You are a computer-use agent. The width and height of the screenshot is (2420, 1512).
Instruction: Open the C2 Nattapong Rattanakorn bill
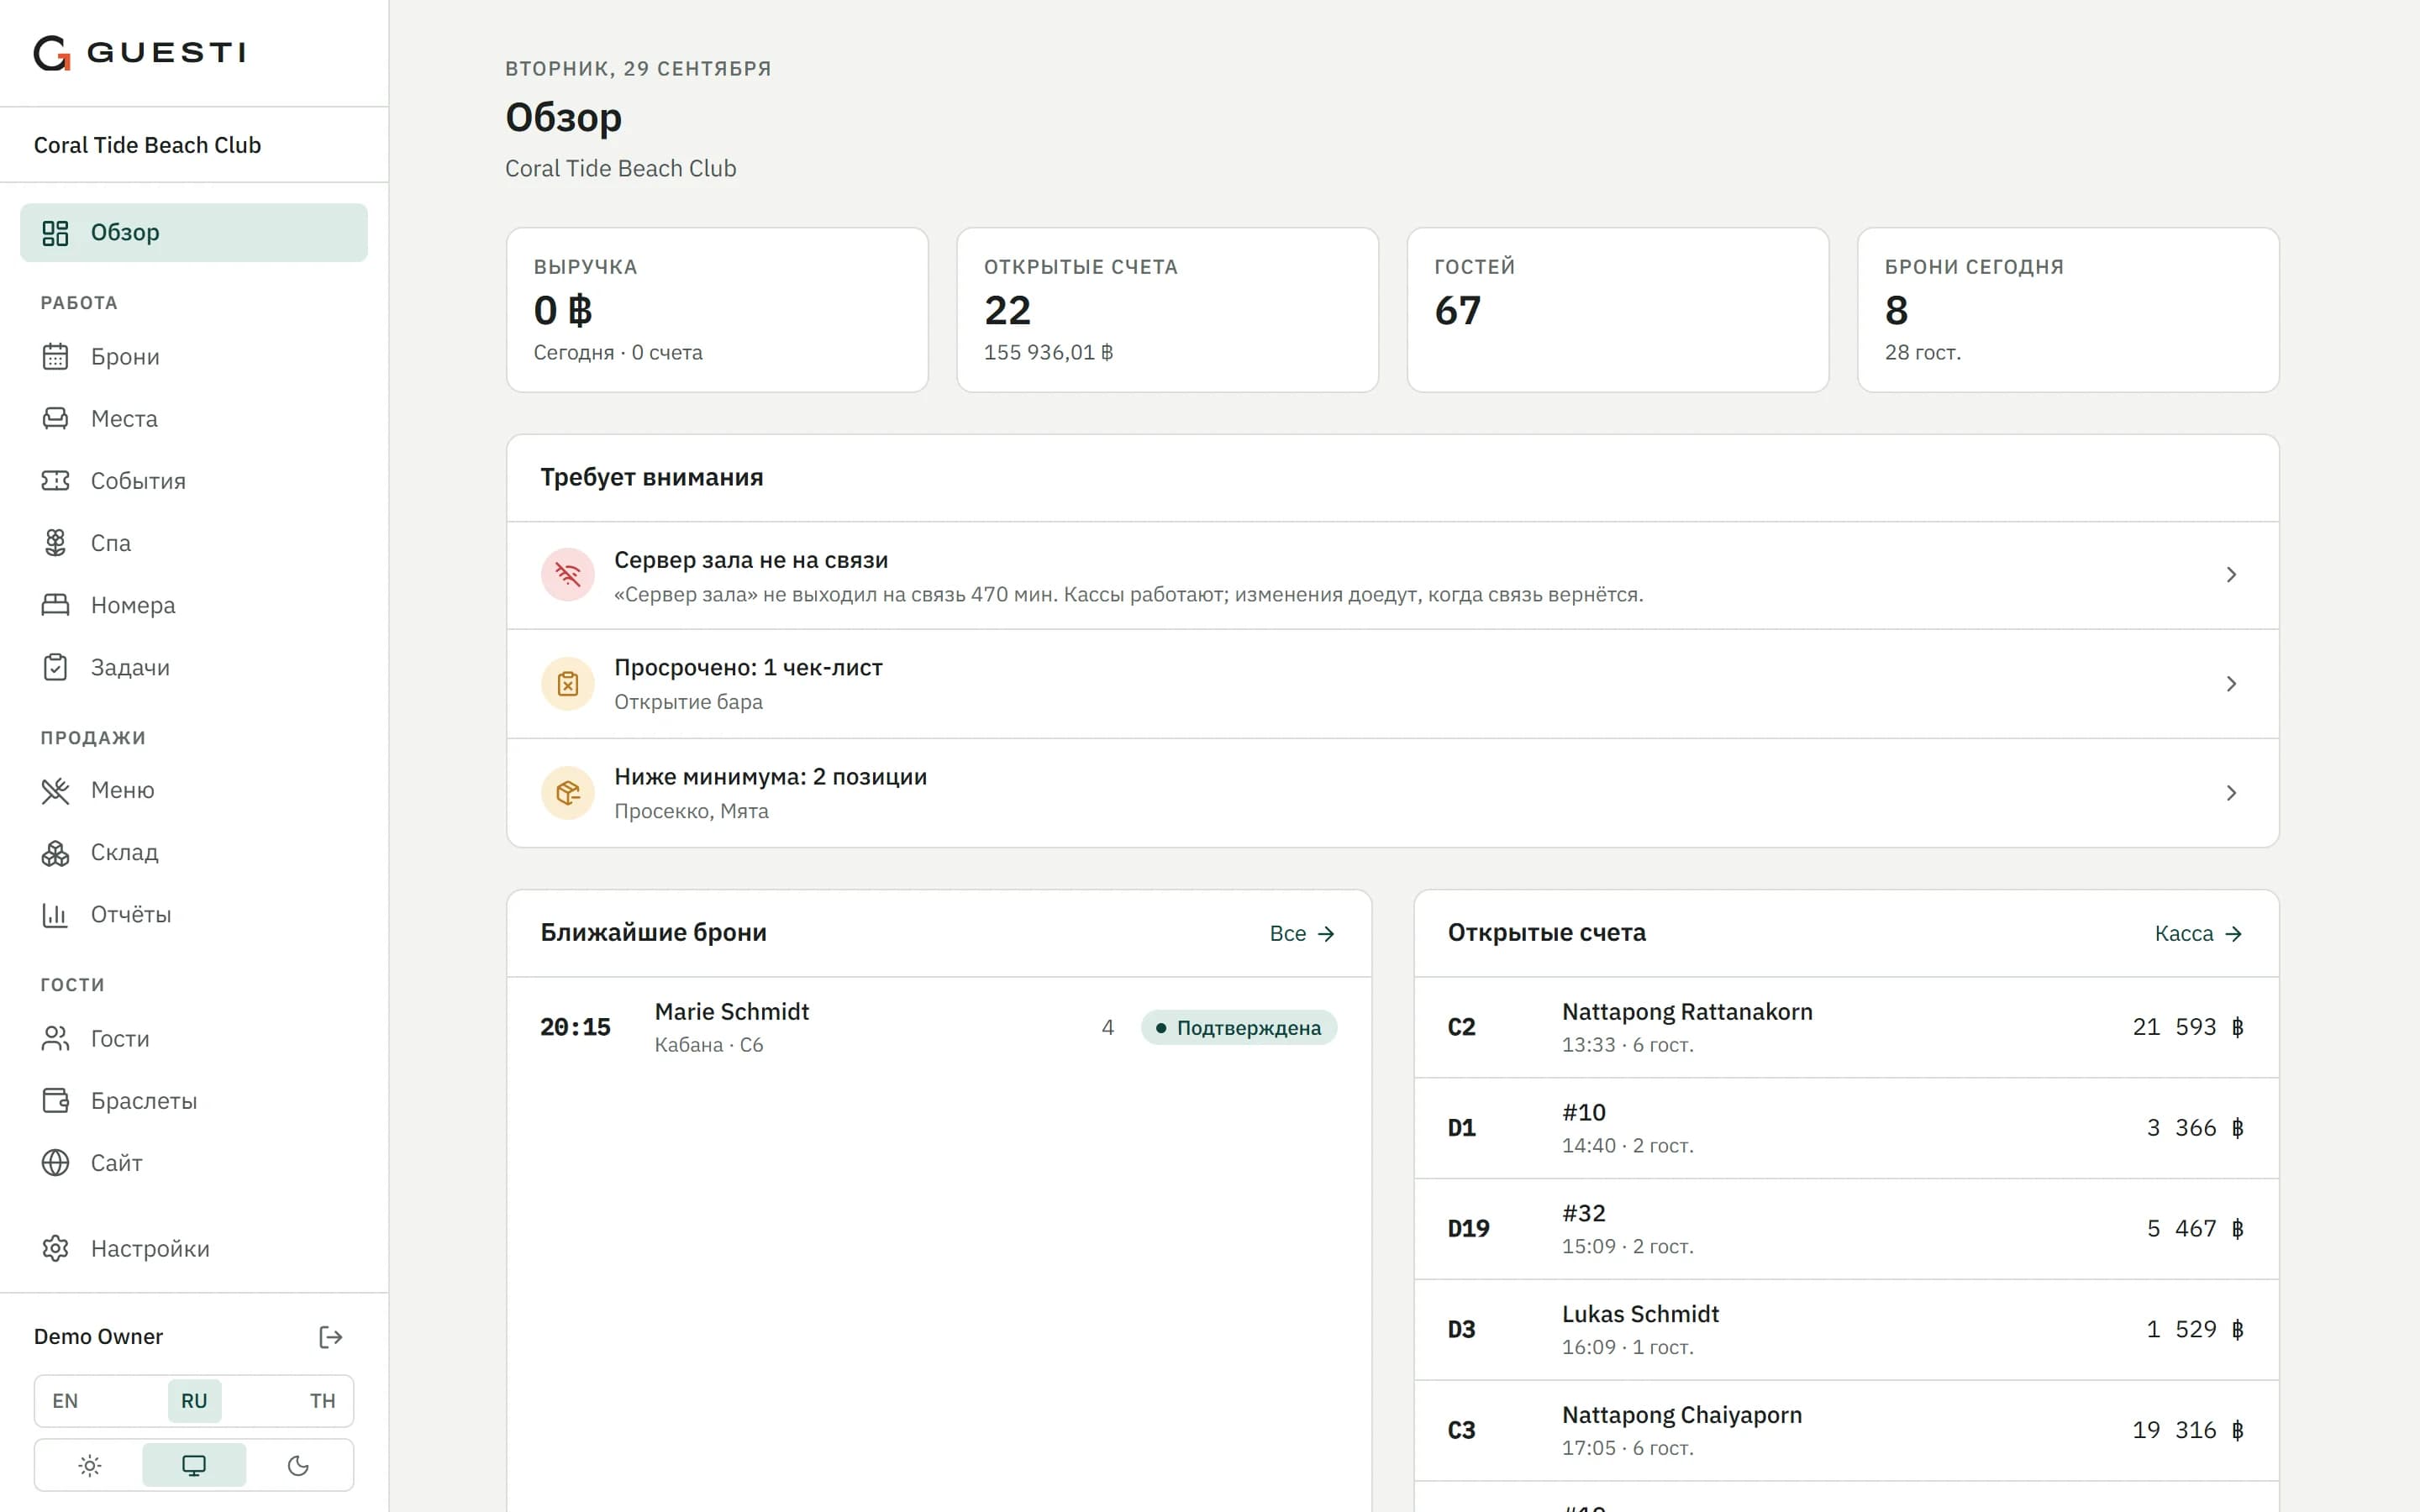click(x=1846, y=1028)
